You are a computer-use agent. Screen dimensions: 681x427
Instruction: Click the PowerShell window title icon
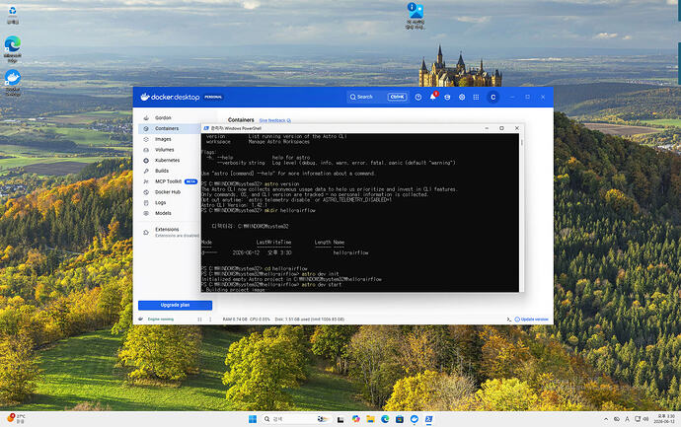(x=206, y=128)
